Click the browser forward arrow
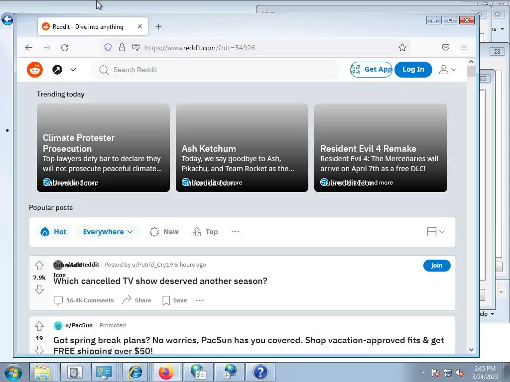 (x=47, y=48)
